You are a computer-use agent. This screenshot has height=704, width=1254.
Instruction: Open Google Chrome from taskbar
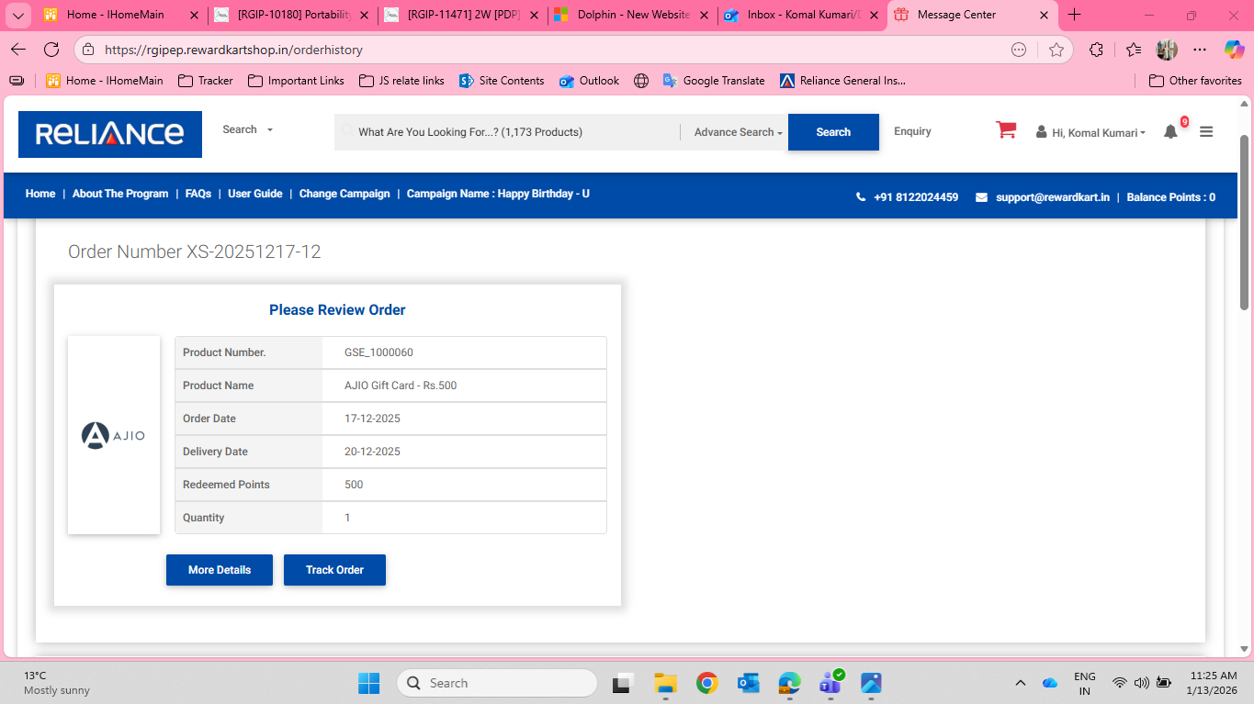pyautogui.click(x=706, y=683)
